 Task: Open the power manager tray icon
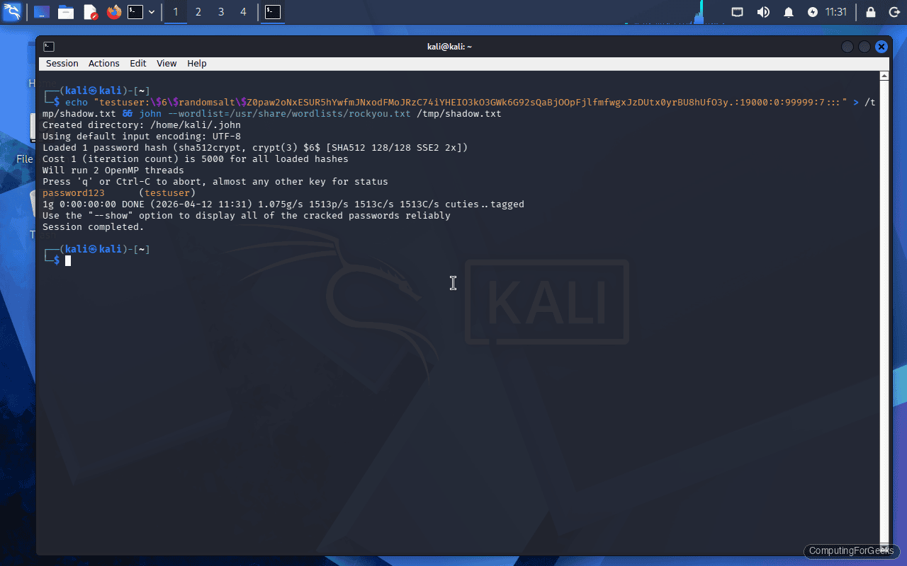pos(813,12)
